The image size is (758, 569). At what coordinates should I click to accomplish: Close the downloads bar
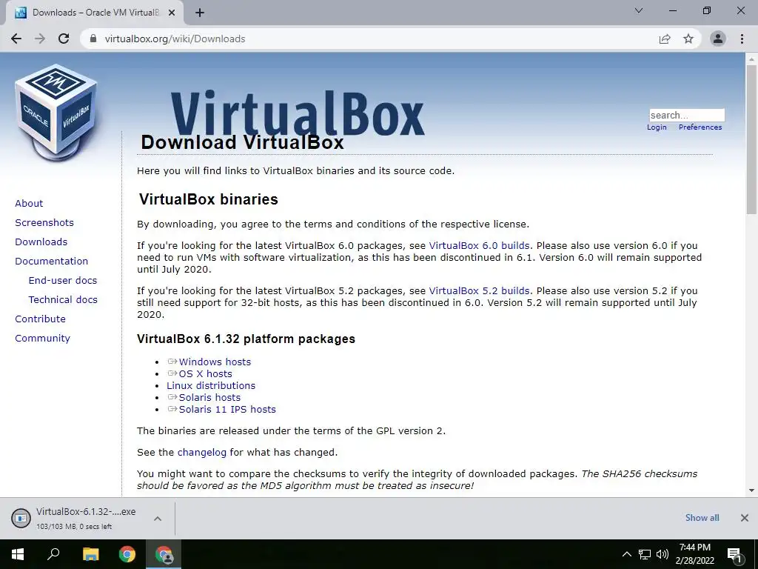coord(745,518)
